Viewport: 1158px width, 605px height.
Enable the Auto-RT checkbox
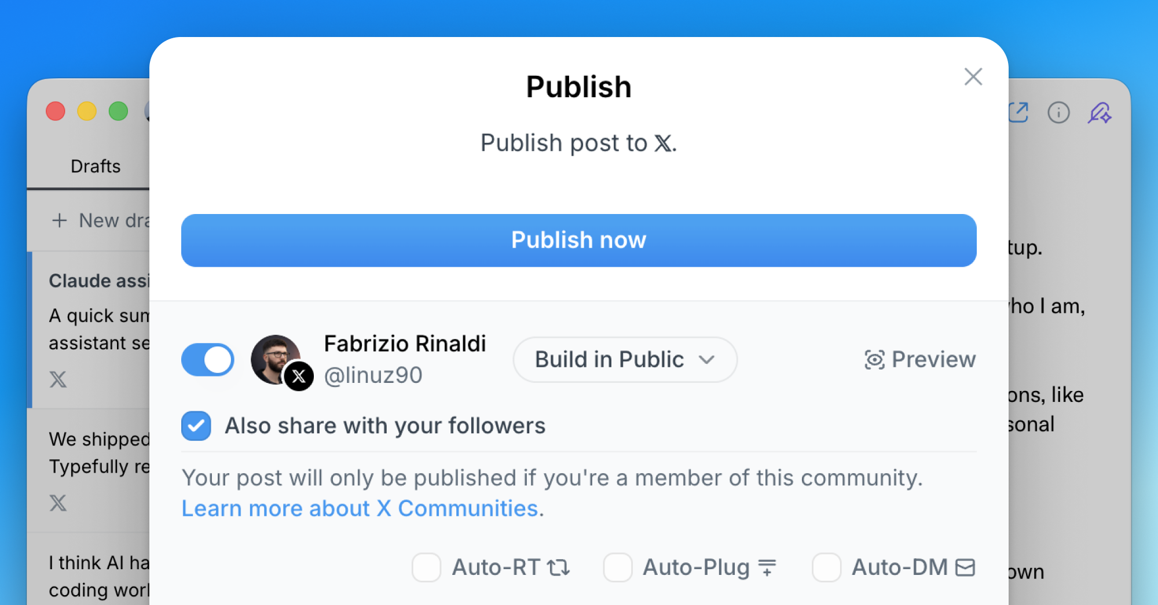[426, 567]
